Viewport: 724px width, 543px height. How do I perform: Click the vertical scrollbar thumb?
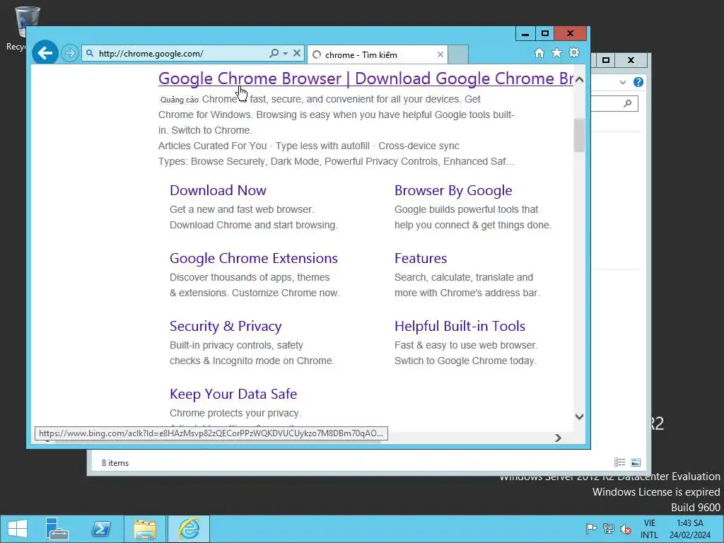pos(580,135)
